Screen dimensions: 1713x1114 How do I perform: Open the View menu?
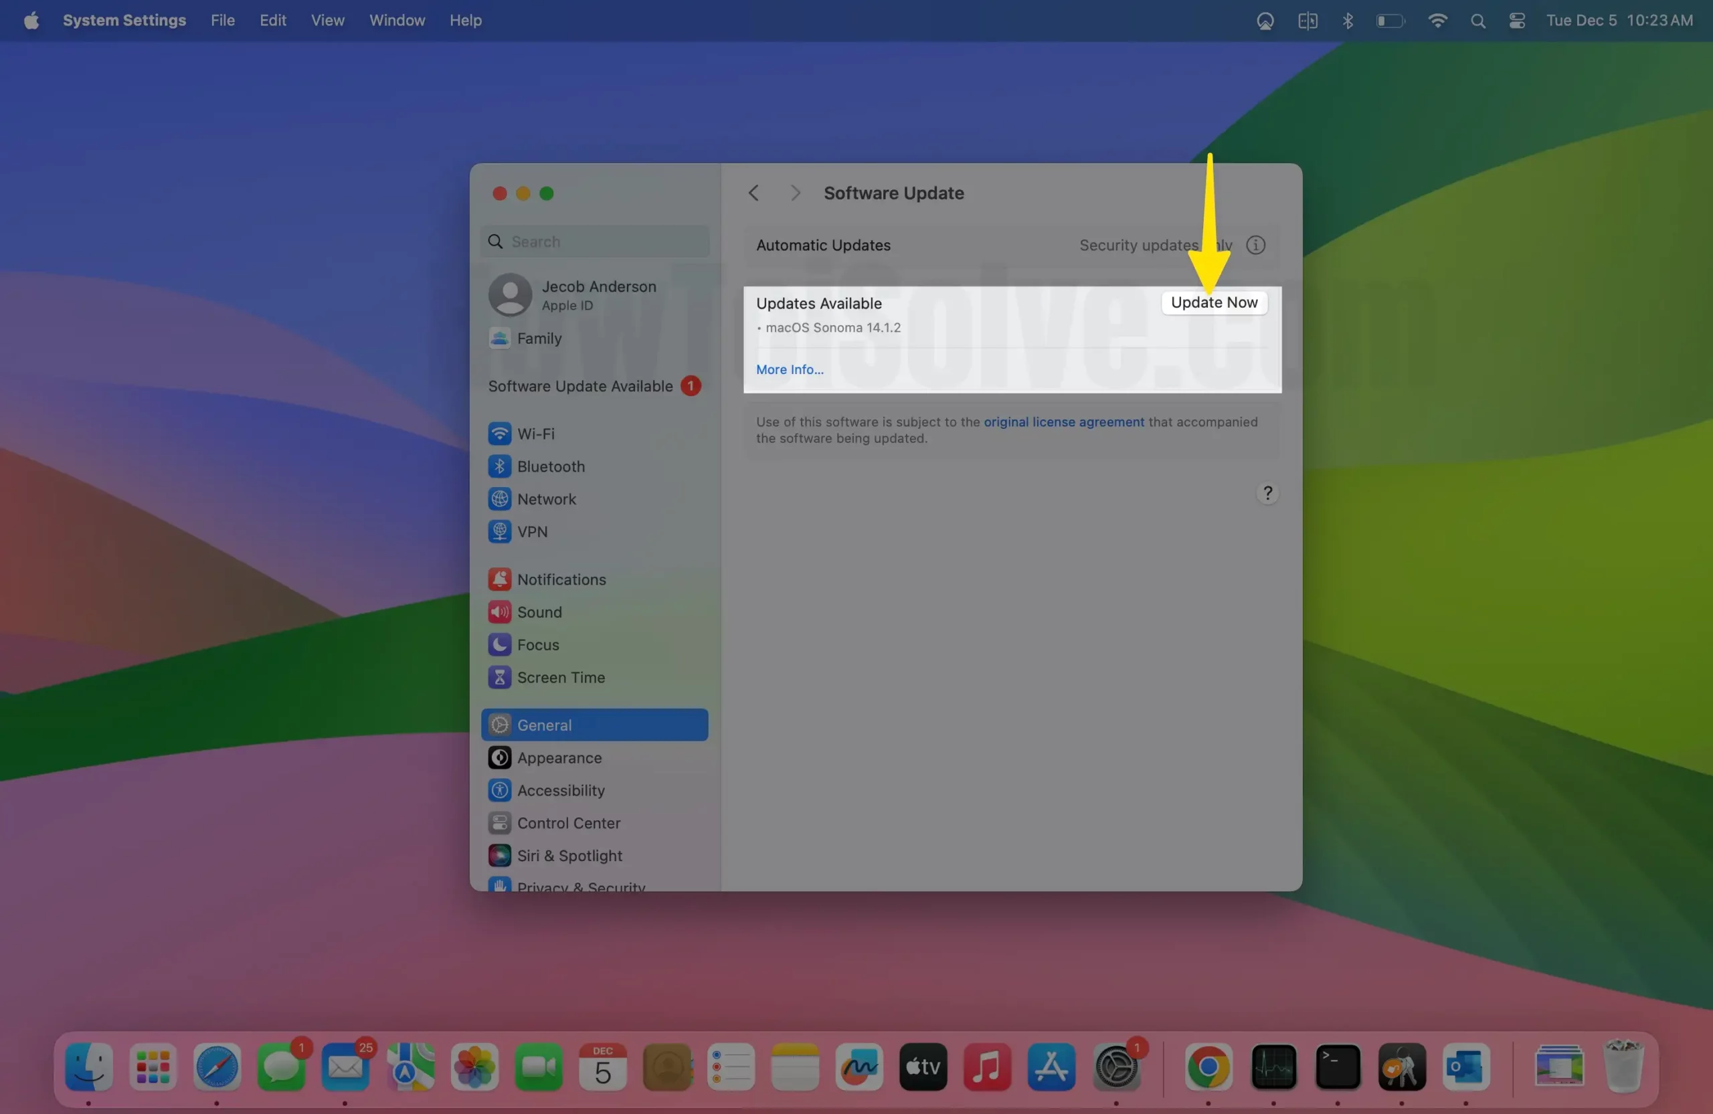pyautogui.click(x=327, y=20)
